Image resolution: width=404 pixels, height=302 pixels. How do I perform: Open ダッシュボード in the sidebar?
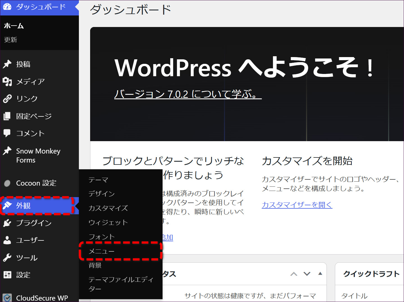(39, 8)
